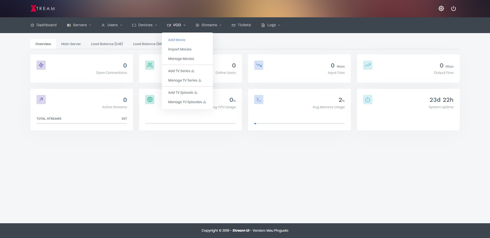
Task: Expand the Streams dropdown chevron
Action: click(220, 25)
